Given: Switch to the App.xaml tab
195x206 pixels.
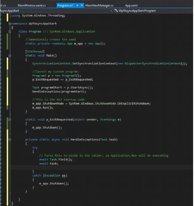Looking at the screenshot, I should tap(131, 5).
